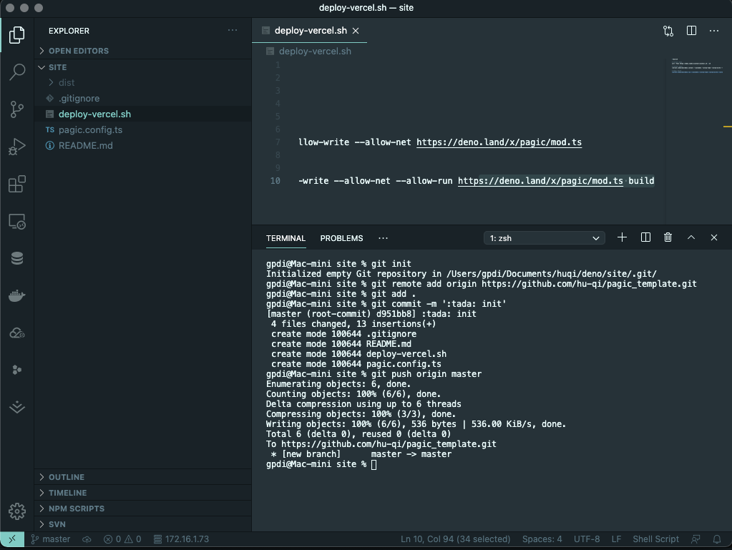Open pagic.config.ts in the file tree
732x550 pixels.
click(x=143, y=129)
